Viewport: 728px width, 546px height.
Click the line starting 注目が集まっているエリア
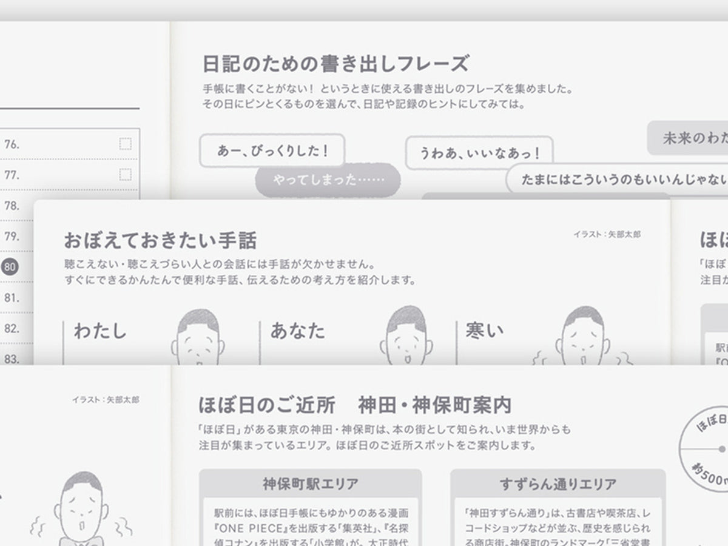367,445
